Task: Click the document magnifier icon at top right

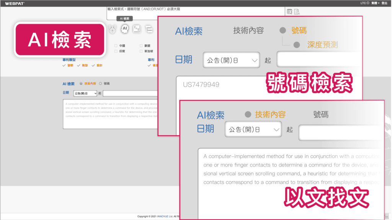Action: click(x=297, y=11)
